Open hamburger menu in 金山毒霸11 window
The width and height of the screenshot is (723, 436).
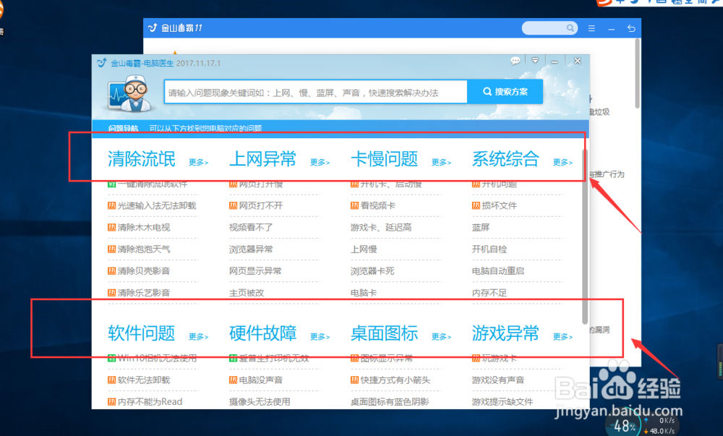coord(591,29)
